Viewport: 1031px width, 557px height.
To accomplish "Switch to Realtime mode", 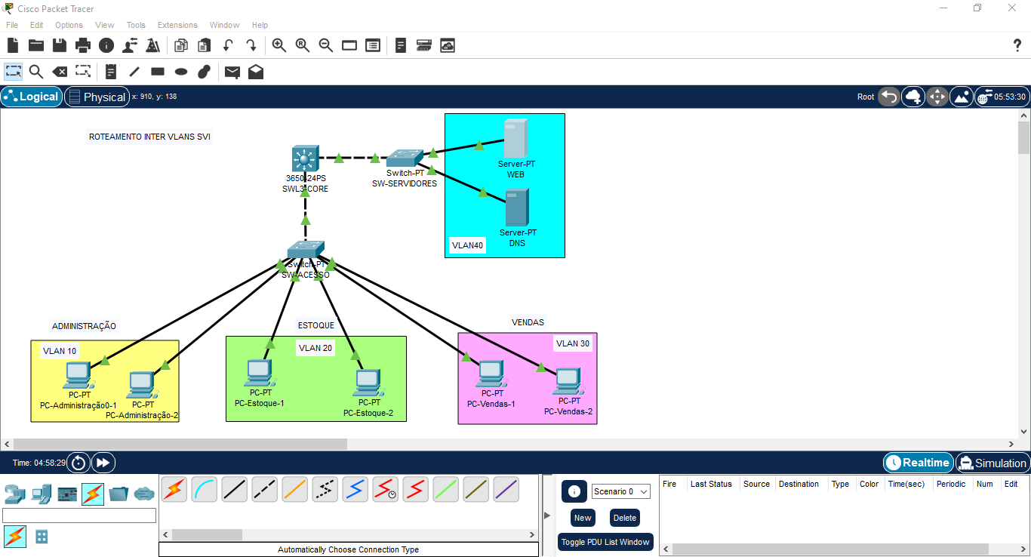I will tap(918, 463).
